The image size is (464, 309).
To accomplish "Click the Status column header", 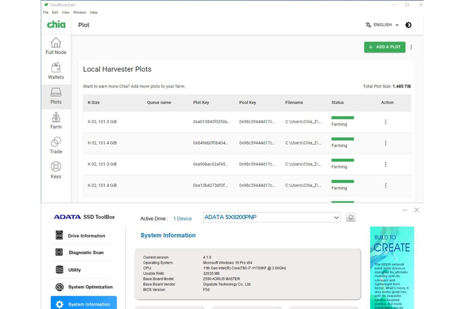I will [337, 102].
